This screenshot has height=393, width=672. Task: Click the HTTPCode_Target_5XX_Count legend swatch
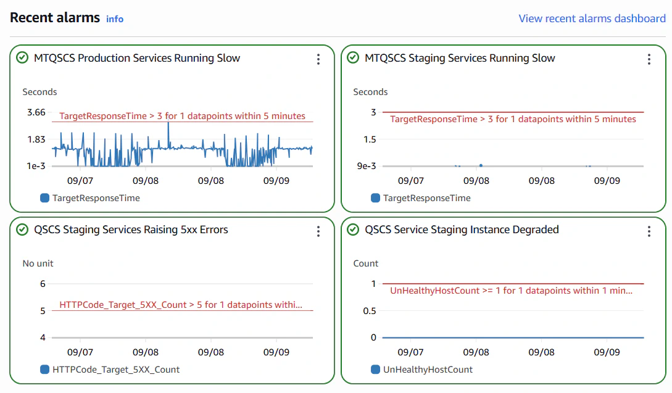click(44, 370)
